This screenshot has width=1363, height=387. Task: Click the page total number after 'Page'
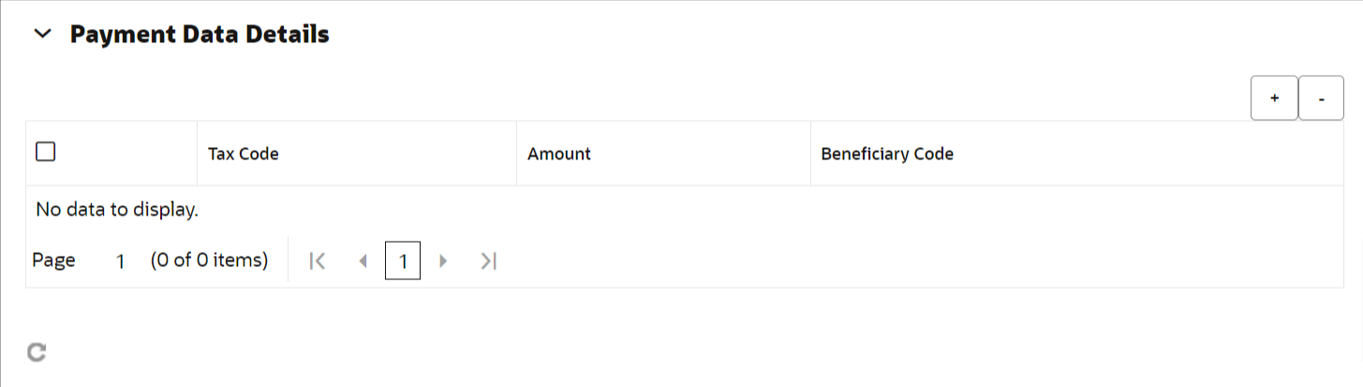(121, 261)
